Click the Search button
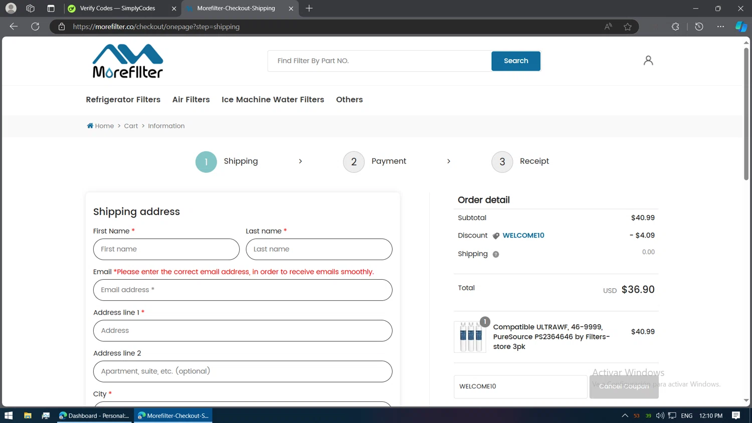752x423 pixels. [x=516, y=61]
